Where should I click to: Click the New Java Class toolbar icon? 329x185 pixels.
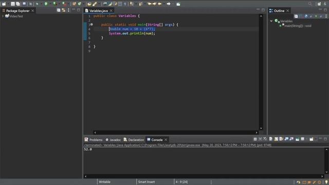80,4
